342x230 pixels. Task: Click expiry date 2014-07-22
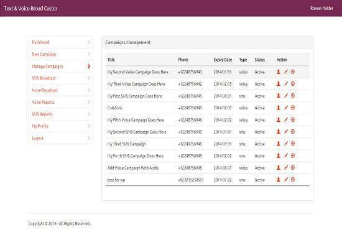point(223,180)
